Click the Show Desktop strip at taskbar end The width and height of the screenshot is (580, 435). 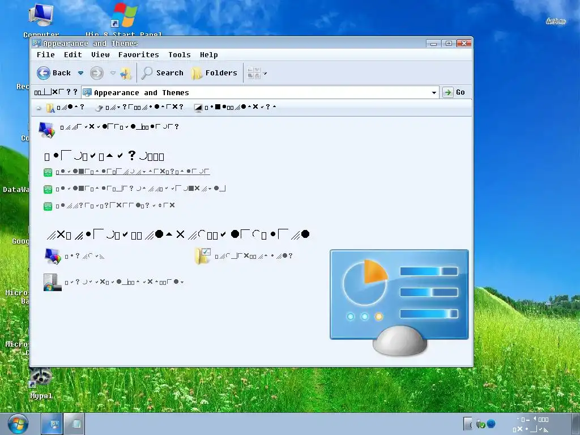coord(575,424)
